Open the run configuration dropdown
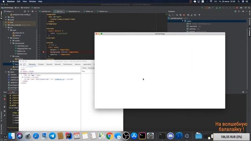 coord(210,8)
